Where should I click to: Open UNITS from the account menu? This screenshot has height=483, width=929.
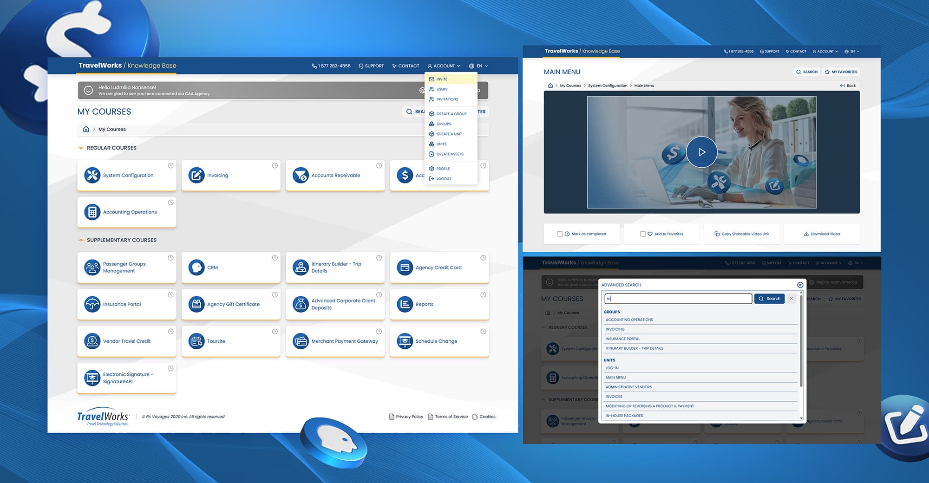pyautogui.click(x=451, y=144)
